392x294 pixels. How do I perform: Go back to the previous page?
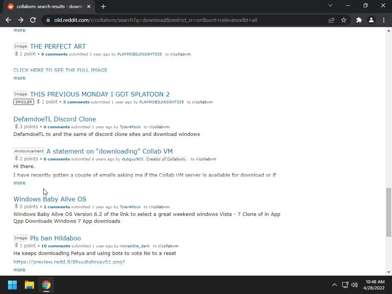[x=8, y=20]
